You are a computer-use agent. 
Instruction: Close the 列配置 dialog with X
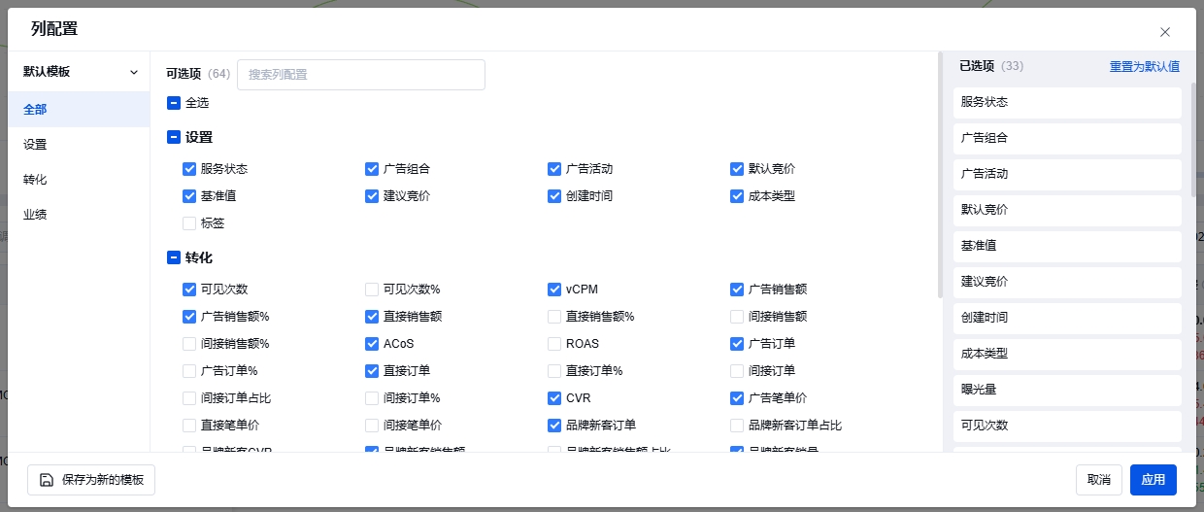(1164, 32)
